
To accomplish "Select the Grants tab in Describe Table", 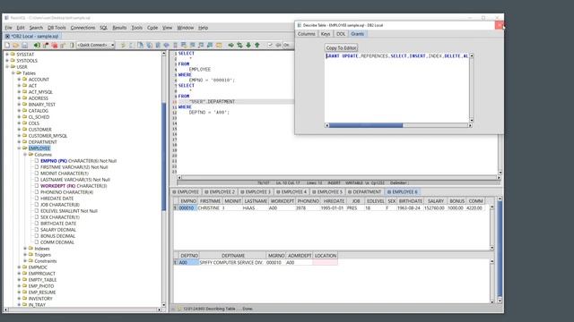I will (357, 34).
